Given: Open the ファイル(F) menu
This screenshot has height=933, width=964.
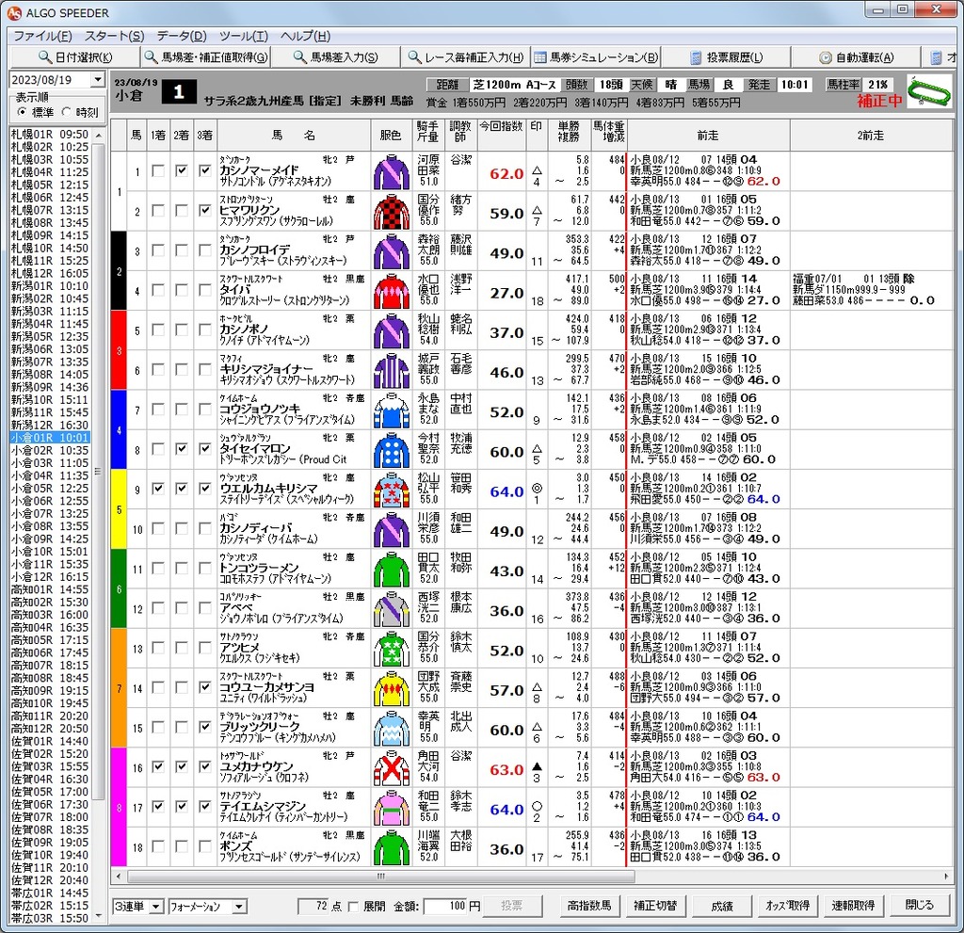Looking at the screenshot, I should [42, 36].
